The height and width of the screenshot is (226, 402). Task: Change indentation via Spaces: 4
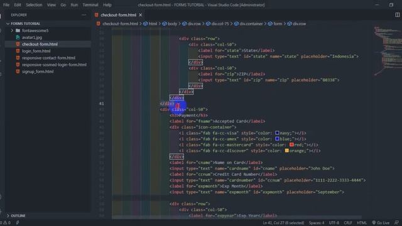click(317, 223)
